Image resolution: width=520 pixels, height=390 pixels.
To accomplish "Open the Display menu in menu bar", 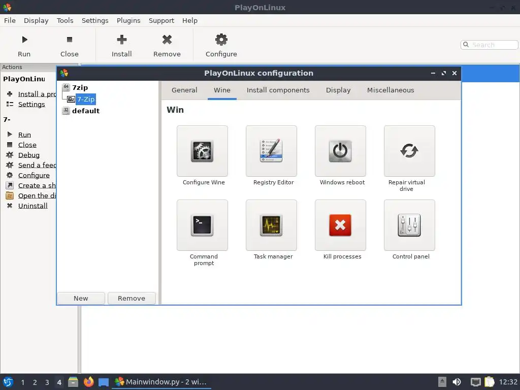I will [36, 20].
